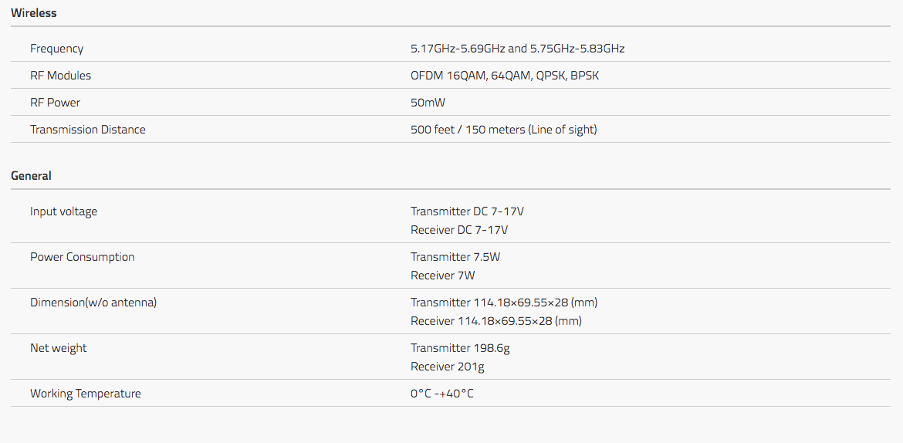Select the Transmission Distance label

87,130
